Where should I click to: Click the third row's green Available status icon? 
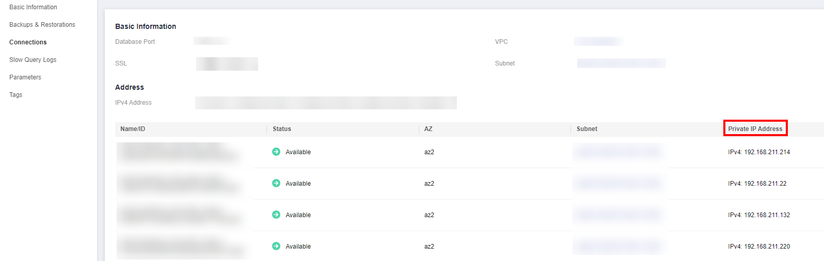tap(276, 215)
